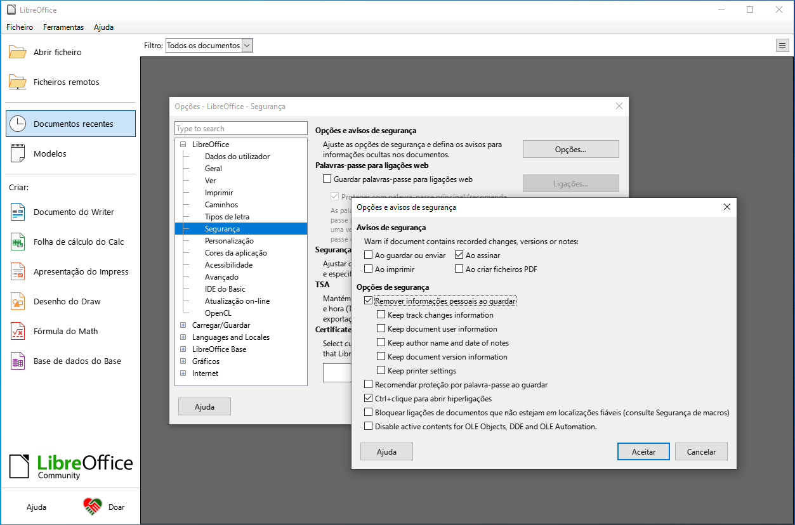Open the Ficheiro menu
Viewport: 795px width, 525px height.
20,27
